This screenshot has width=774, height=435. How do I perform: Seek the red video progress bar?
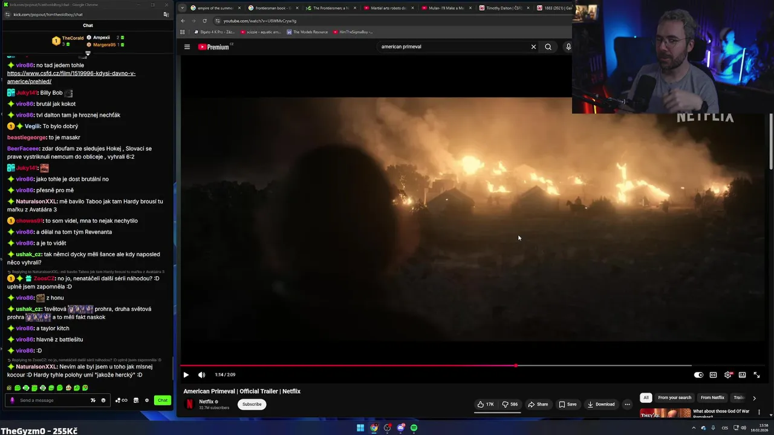point(436,366)
